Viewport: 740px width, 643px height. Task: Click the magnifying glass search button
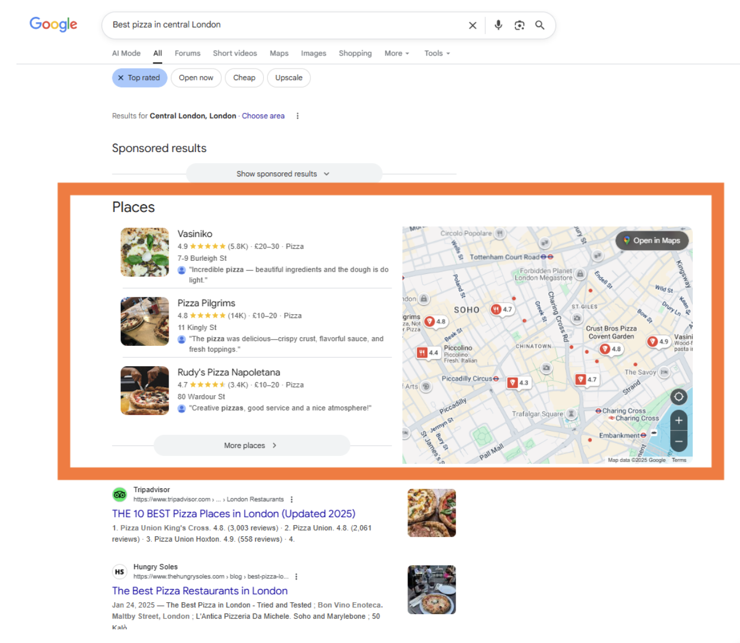[540, 26]
